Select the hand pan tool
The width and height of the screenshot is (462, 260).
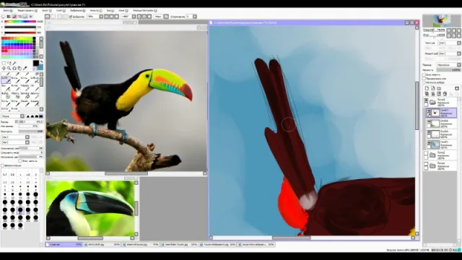tap(19, 69)
